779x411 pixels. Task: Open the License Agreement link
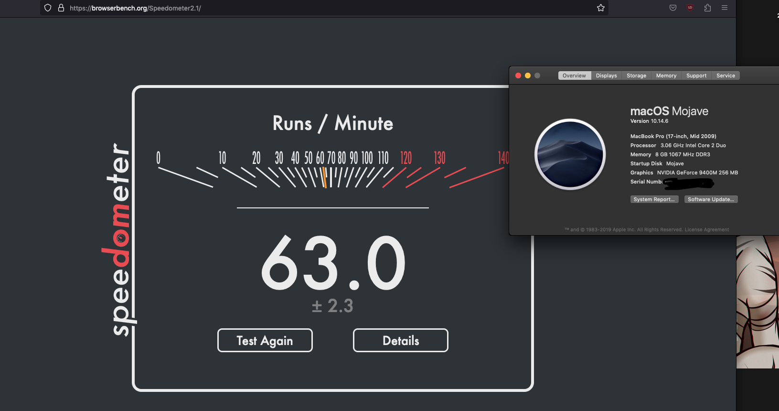click(707, 230)
